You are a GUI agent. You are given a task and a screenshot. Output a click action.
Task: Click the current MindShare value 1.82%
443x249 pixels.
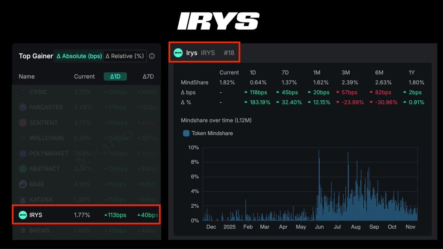click(x=227, y=83)
